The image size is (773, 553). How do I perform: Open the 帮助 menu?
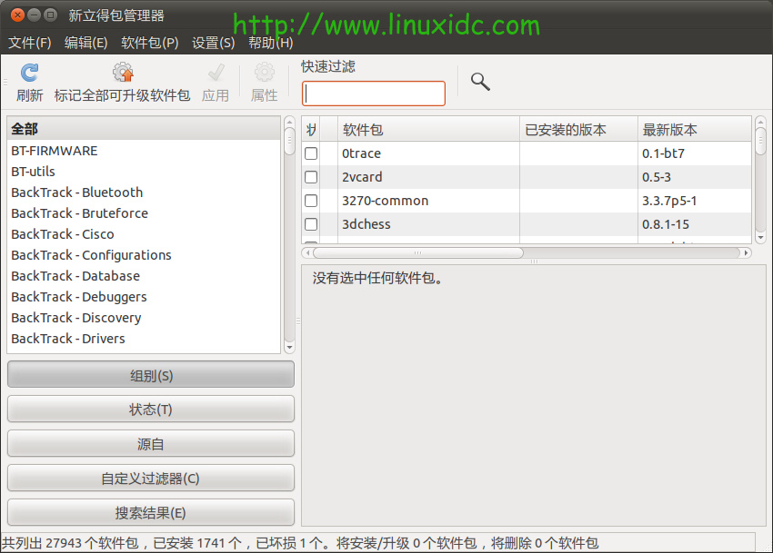pyautogui.click(x=270, y=42)
